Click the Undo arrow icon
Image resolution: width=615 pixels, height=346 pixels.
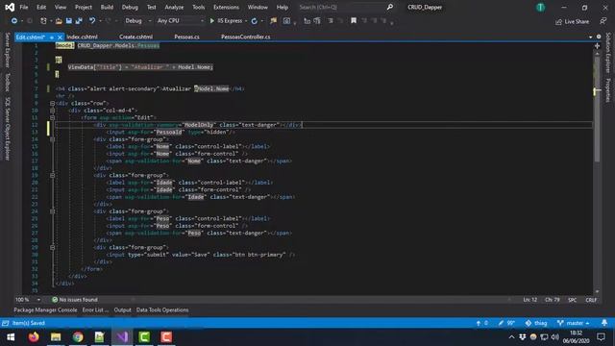pos(92,21)
